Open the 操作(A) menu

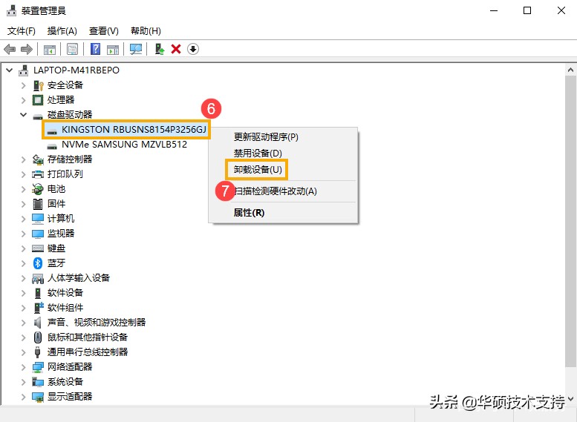62,31
